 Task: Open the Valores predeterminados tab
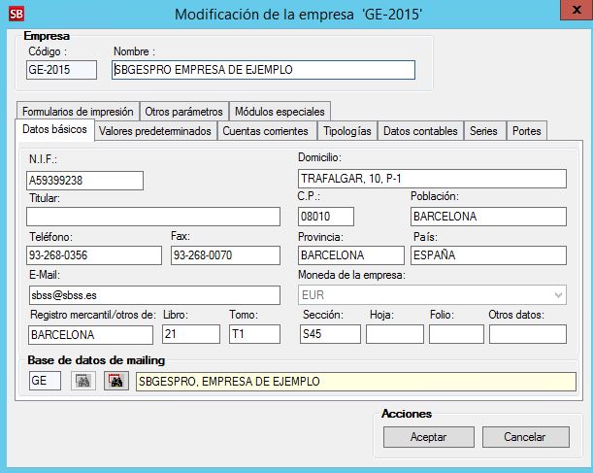click(x=155, y=131)
